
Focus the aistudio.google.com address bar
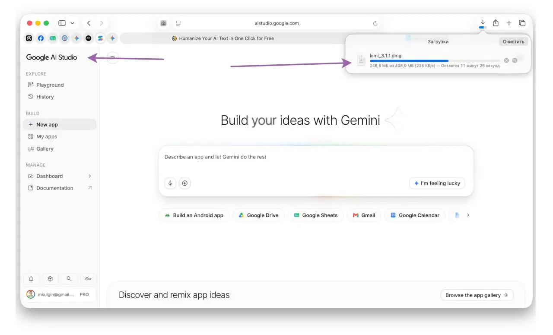276,23
